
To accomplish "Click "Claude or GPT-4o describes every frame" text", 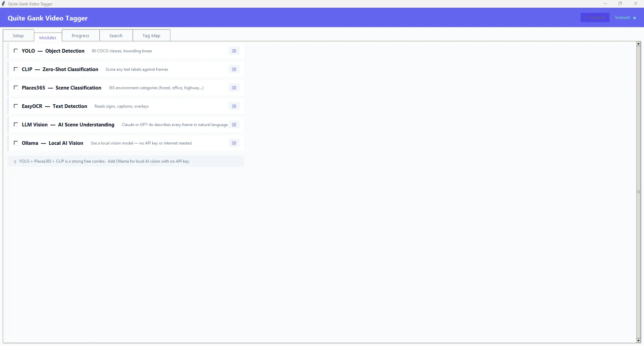I will (x=175, y=125).
